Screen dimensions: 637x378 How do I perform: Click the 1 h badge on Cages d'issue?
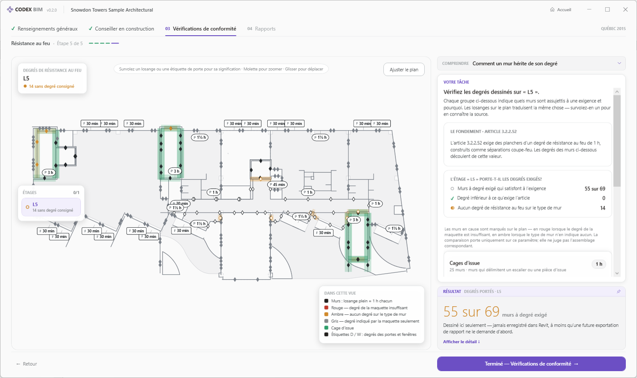coord(599,264)
